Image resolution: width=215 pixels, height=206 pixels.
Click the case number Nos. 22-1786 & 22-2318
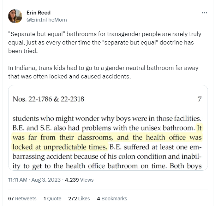coord(48,99)
